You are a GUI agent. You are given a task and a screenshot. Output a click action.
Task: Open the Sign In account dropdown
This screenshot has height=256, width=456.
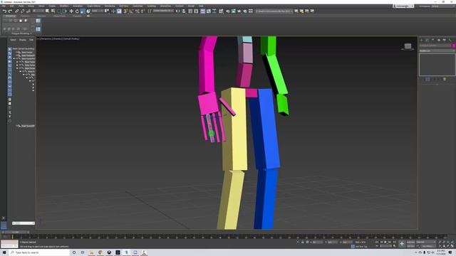403,6
